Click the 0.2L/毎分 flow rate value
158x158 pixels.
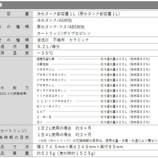tap(48, 46)
